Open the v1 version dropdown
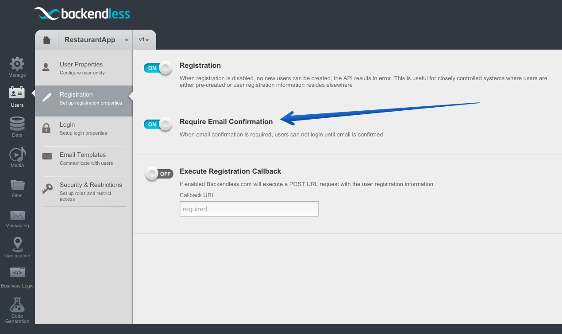This screenshot has height=334, width=562. tap(144, 40)
